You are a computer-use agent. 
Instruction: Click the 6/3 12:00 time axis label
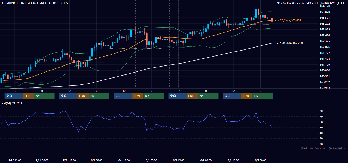(x=233, y=160)
